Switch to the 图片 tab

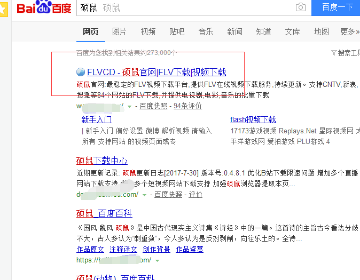pos(119,31)
